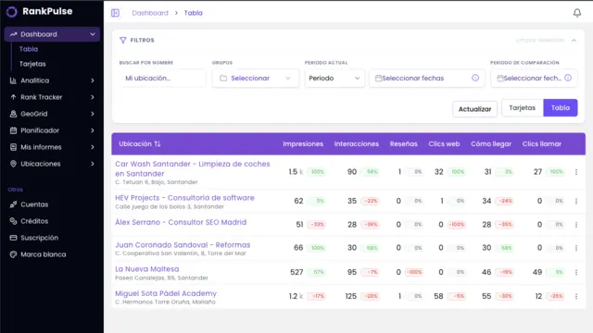Click the Buscar por nombre input field
This screenshot has width=593, height=333.
pyautogui.click(x=163, y=78)
